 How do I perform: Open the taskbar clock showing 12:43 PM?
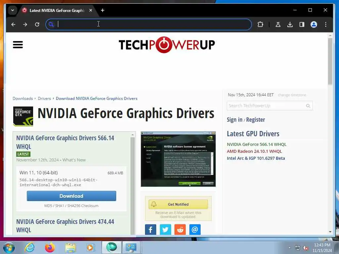point(322,247)
